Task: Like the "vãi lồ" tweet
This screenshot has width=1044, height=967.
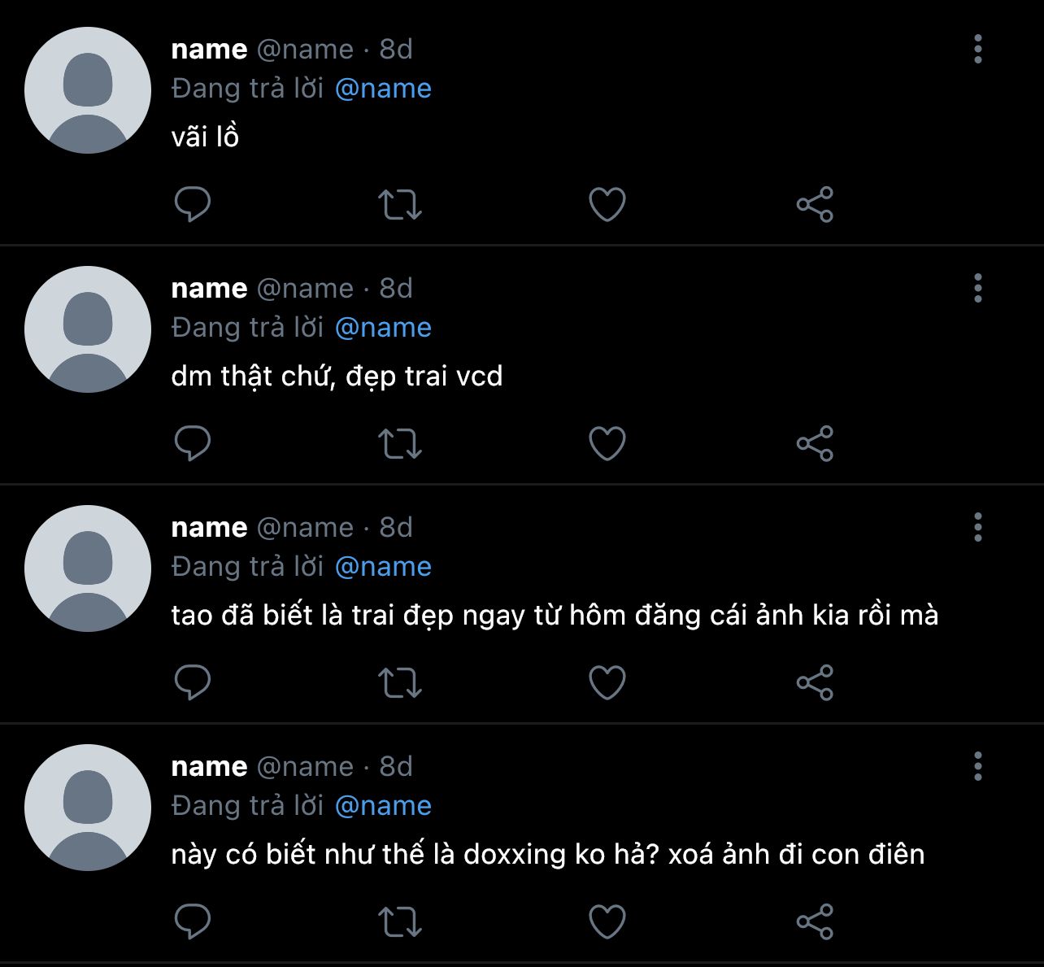Action: click(607, 204)
